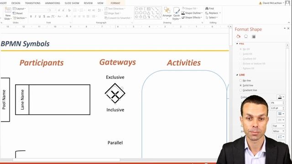The width and height of the screenshot is (292, 164).
Task: Select the Gradient fill radio button
Action: [240, 59]
